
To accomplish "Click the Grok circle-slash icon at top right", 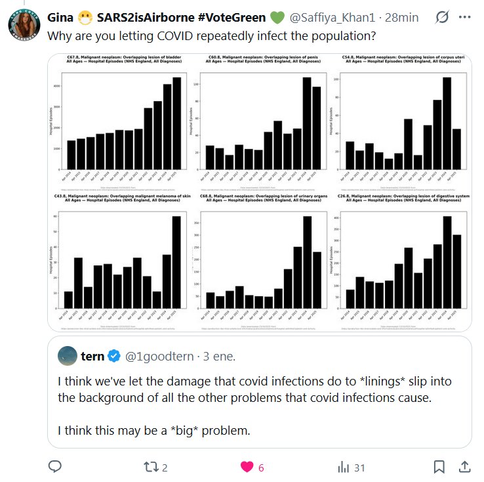I will [x=442, y=17].
